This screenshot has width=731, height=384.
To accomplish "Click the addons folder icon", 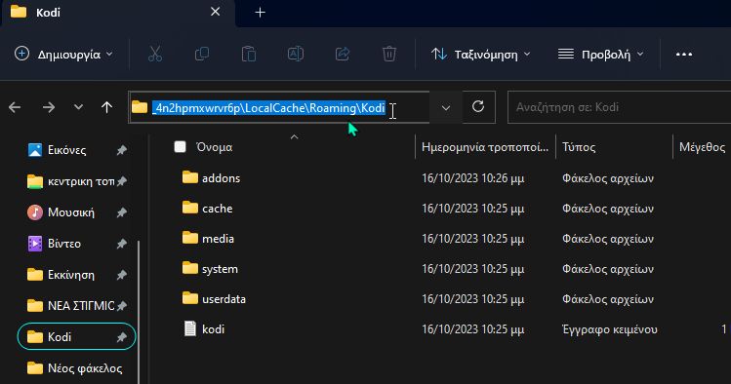I will [x=189, y=177].
